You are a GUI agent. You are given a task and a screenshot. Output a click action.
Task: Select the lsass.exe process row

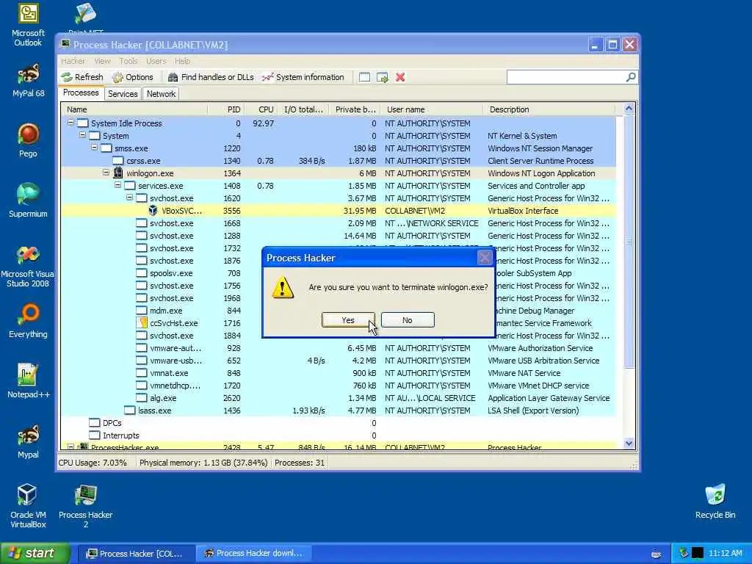(x=338, y=411)
